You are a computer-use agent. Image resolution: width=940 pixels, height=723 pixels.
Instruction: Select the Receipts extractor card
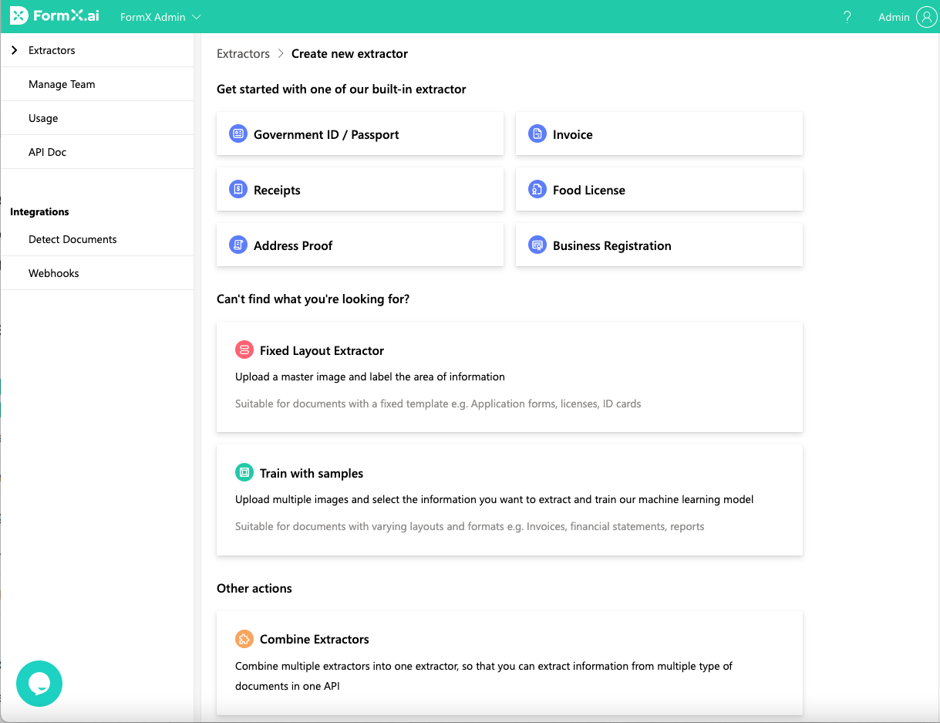pyautogui.click(x=360, y=190)
